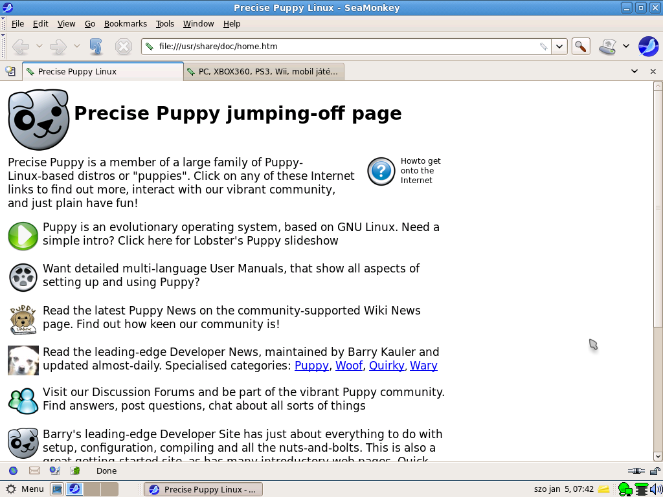Screen dimensions: 663x497
Task: Click the Puppy News dog icon
Action: click(23, 319)
